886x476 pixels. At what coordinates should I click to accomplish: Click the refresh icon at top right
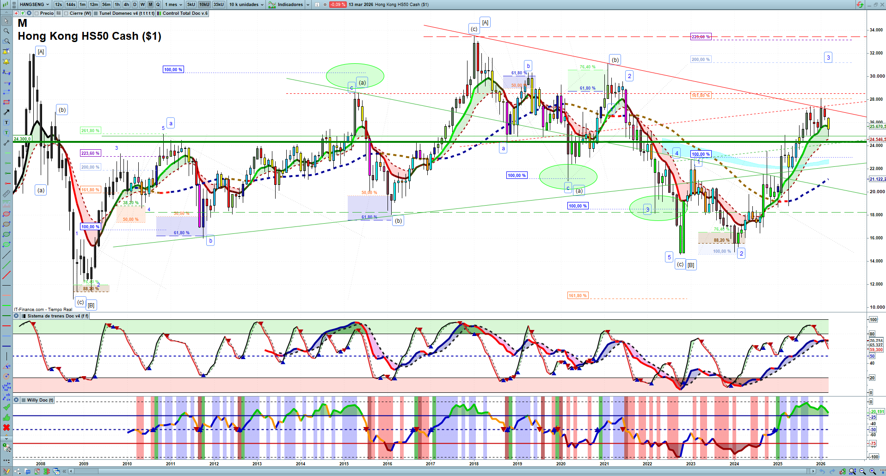(860, 5)
